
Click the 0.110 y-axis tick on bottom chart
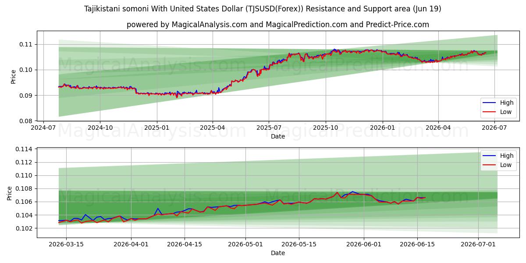pos(25,175)
